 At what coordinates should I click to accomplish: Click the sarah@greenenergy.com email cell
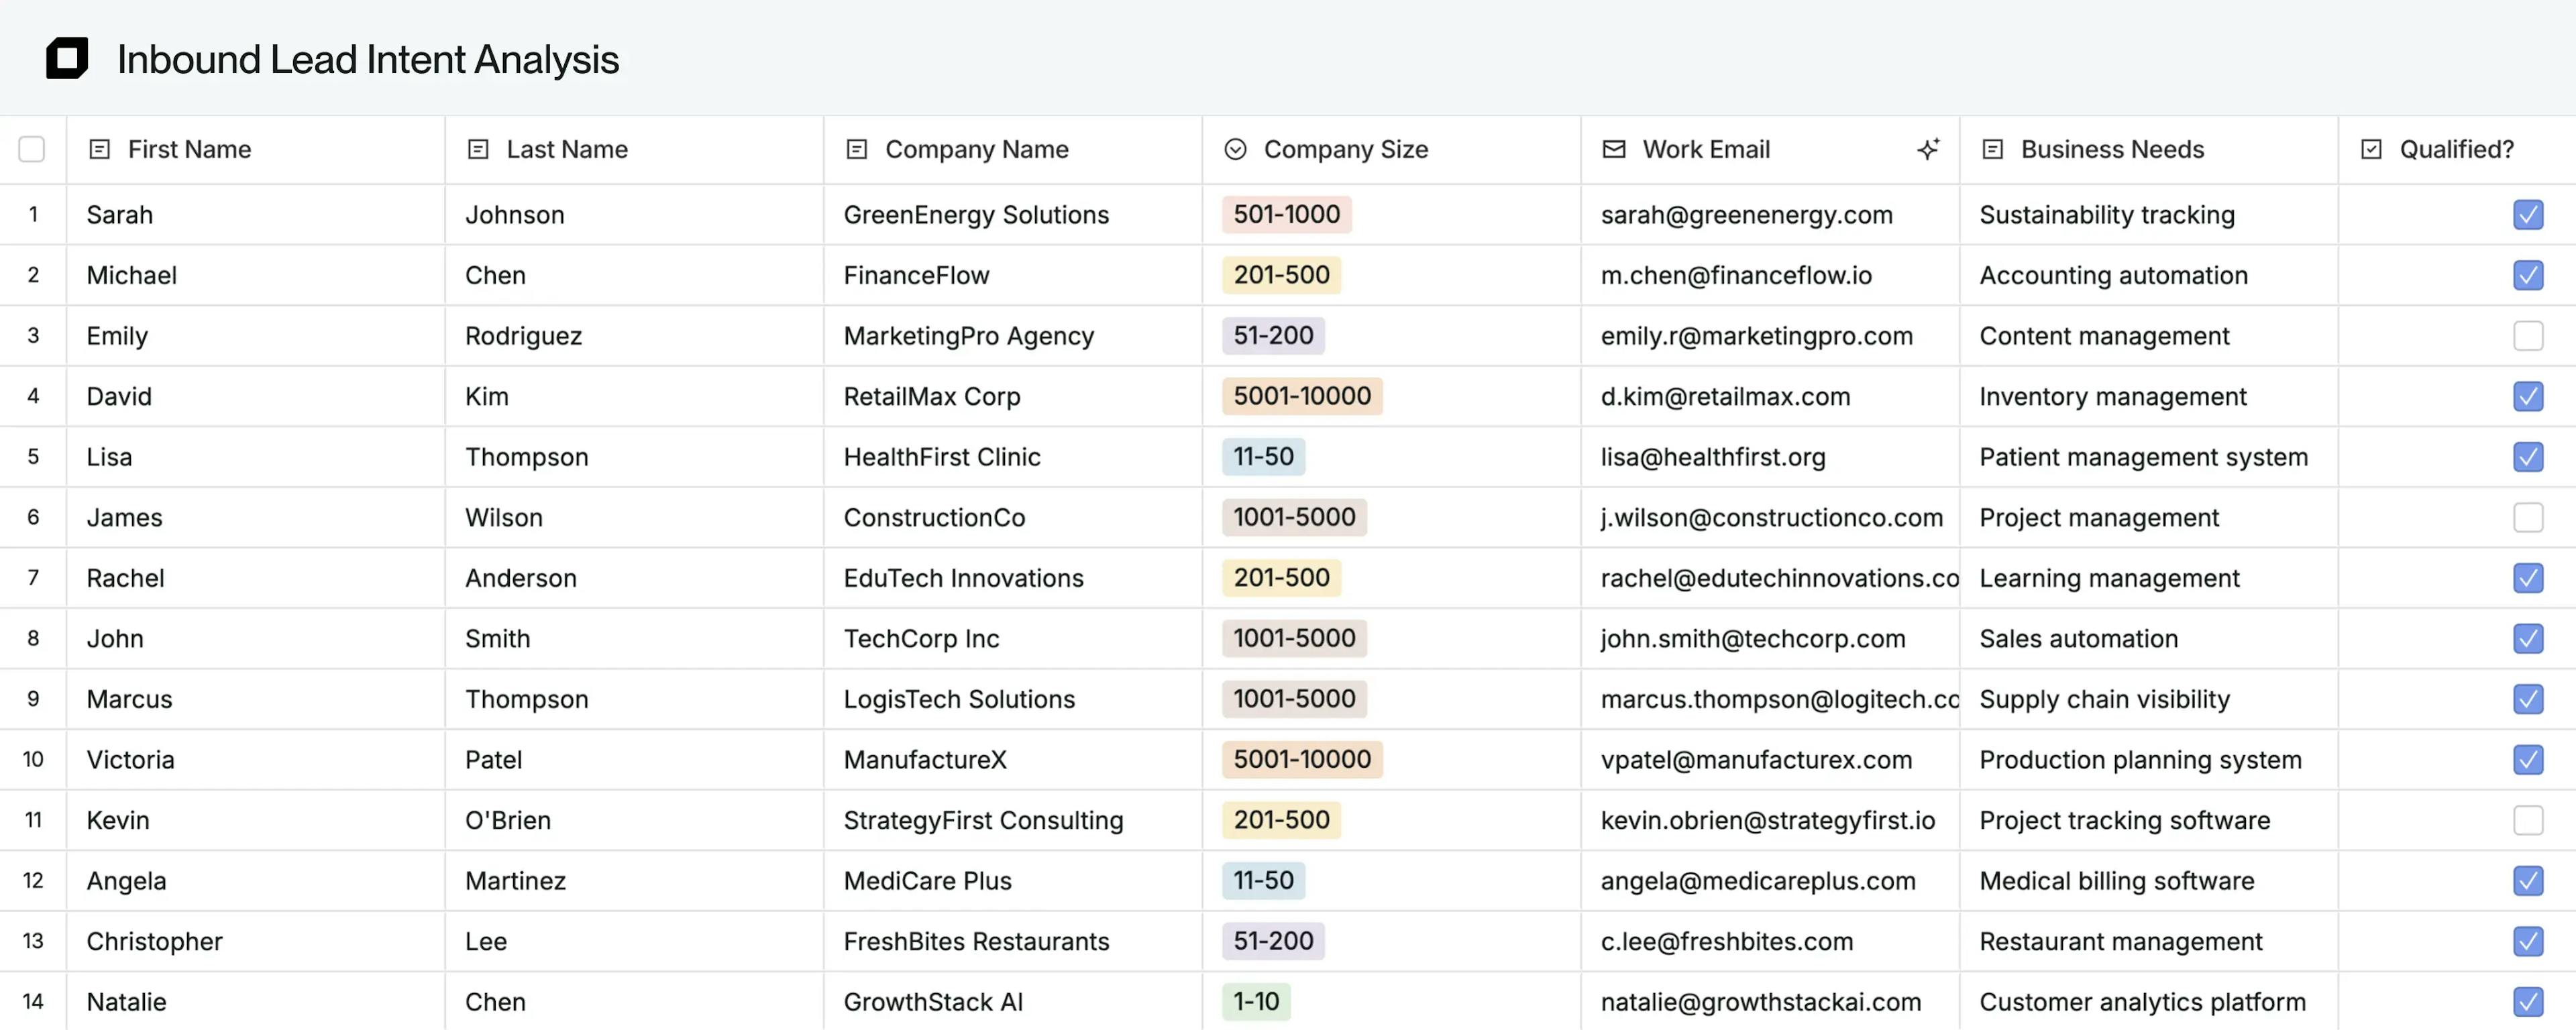1746,215
